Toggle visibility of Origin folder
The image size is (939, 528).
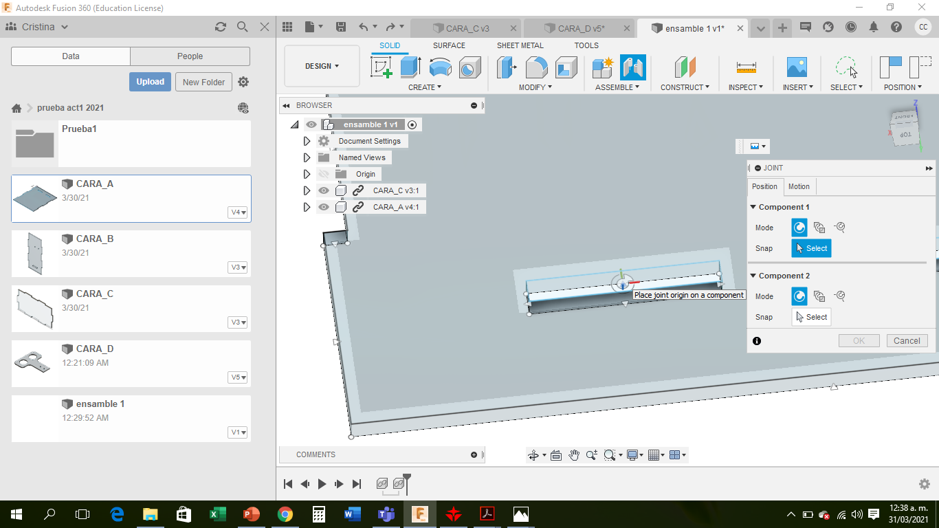[x=324, y=174]
